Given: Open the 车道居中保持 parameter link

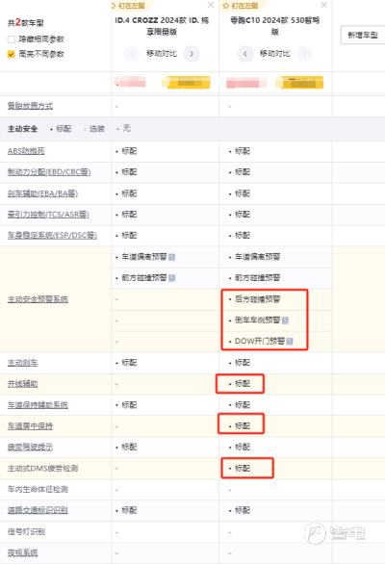Looking at the screenshot, I should [x=30, y=425].
